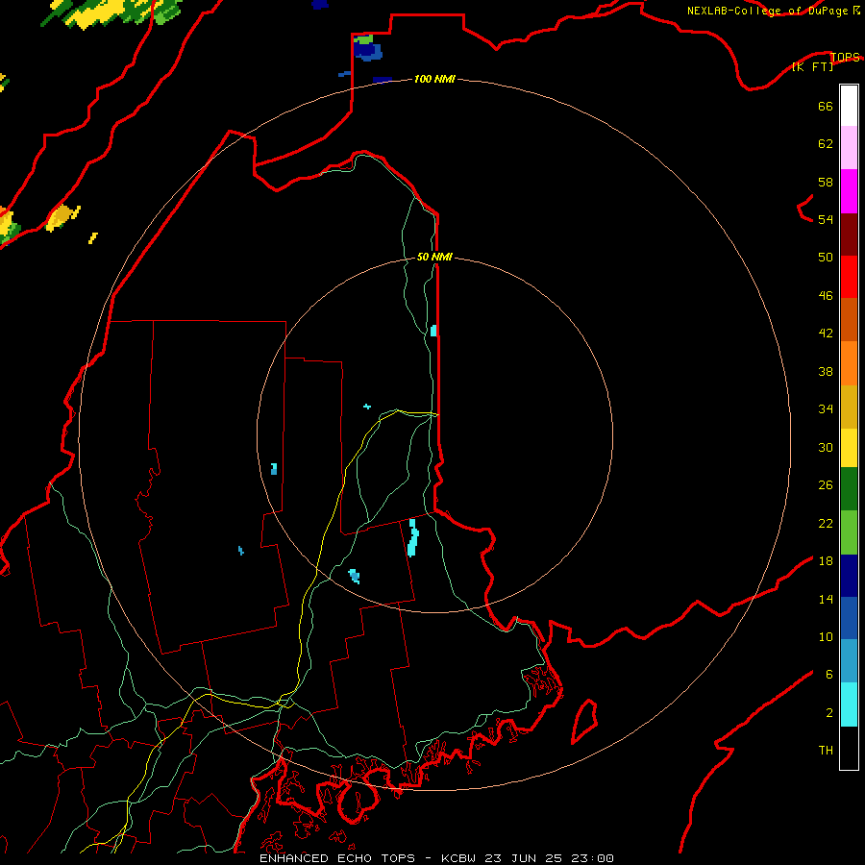Click the legend value 46
The width and height of the screenshot is (865, 865).
(x=826, y=295)
